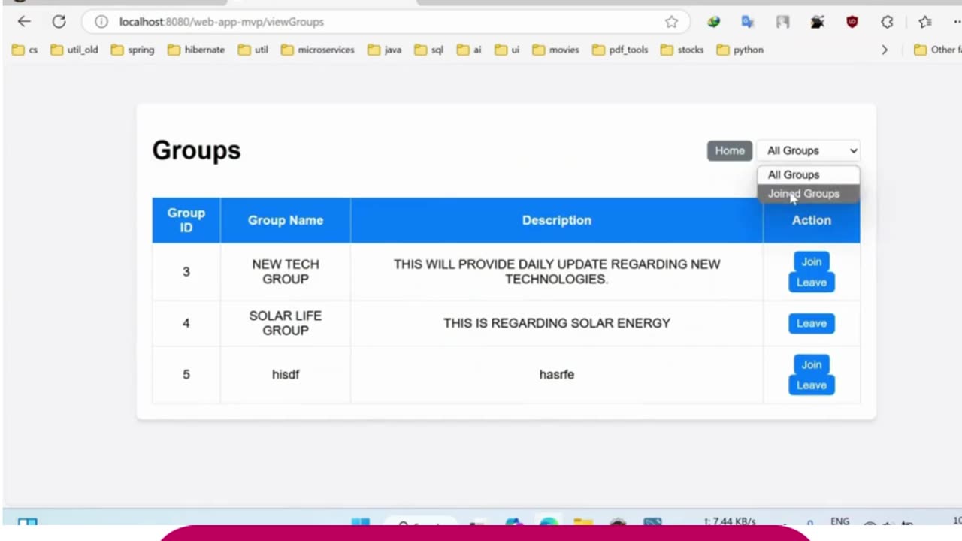The height and width of the screenshot is (541, 962).
Task: Open the java bookmarks folder
Action: click(x=385, y=50)
